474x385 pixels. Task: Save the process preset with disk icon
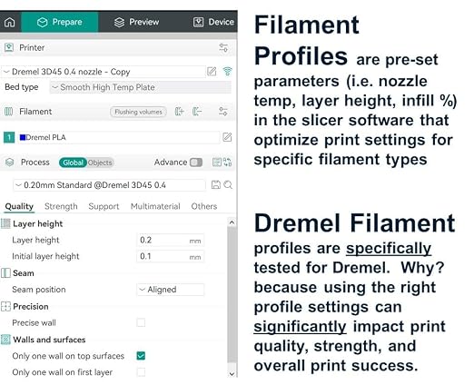tap(215, 184)
